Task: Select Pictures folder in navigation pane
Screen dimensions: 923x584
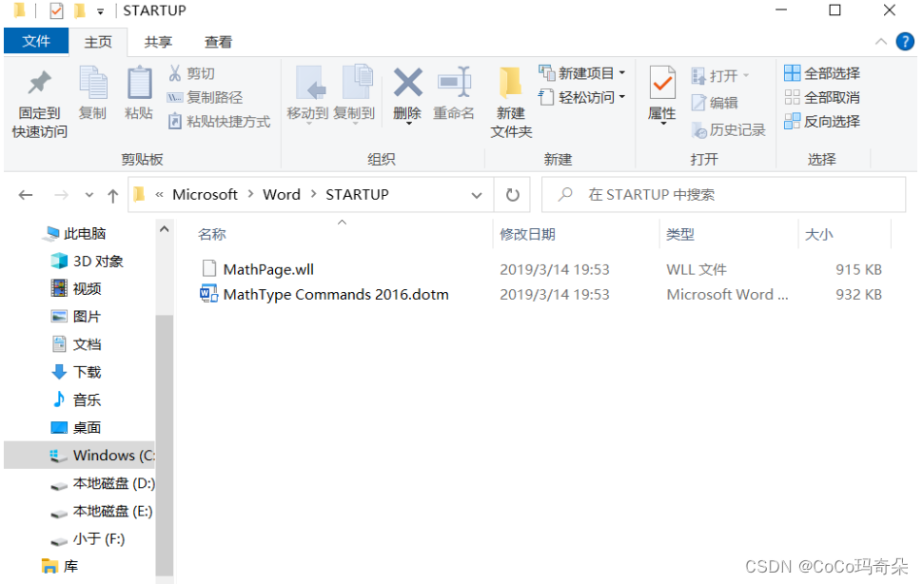Action: click(76, 317)
